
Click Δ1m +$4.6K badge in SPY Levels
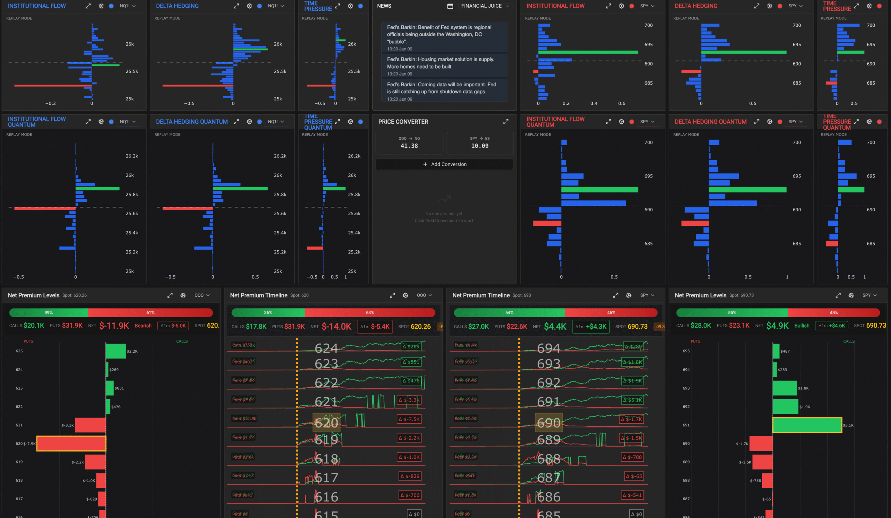(831, 325)
